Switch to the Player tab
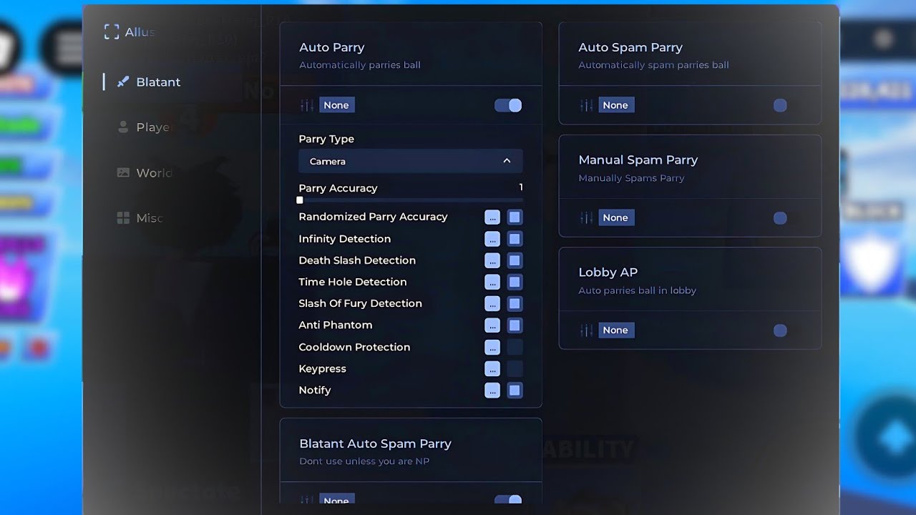Viewport: 916px width, 515px height. point(145,127)
